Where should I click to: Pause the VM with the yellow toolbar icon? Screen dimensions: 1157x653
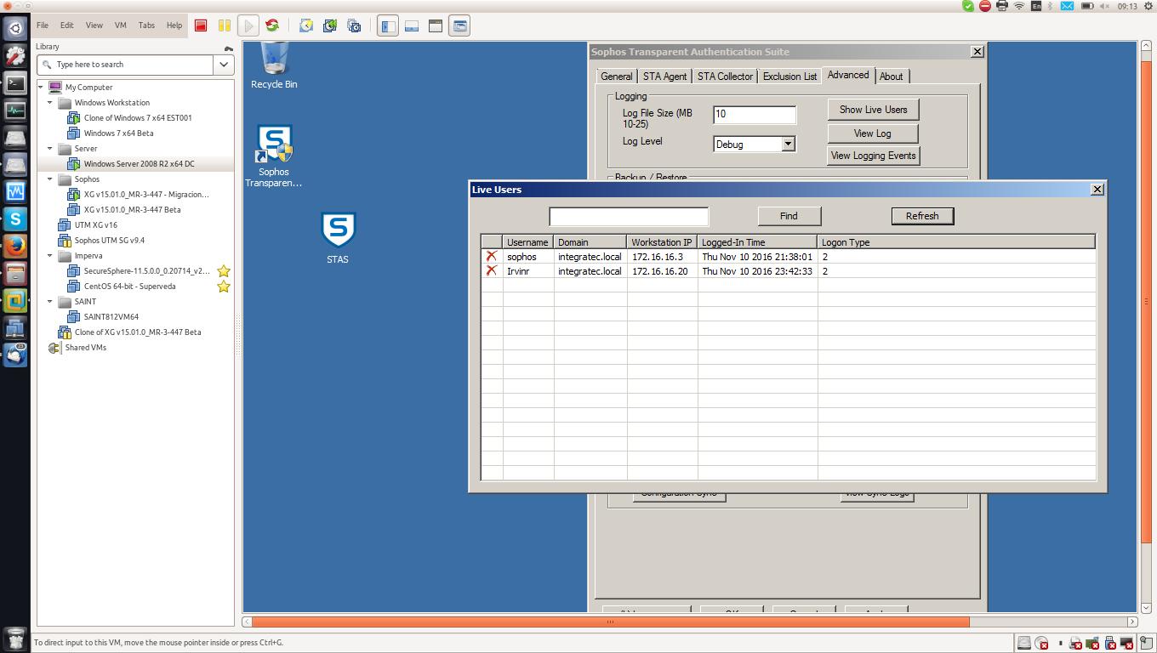pos(225,26)
